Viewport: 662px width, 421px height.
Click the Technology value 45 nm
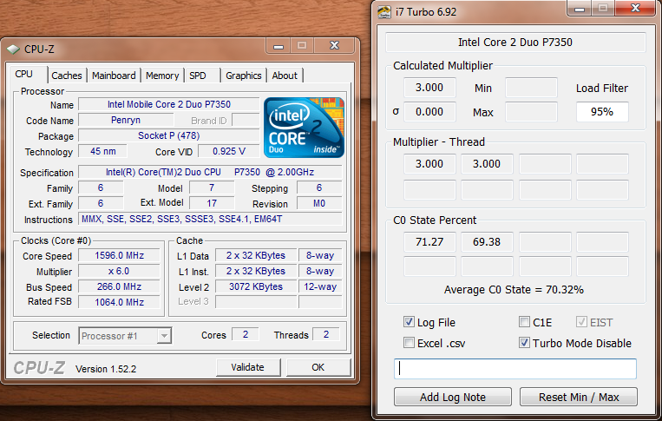pos(102,151)
